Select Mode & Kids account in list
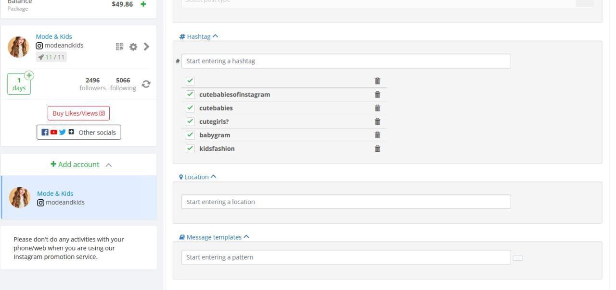 pyautogui.click(x=79, y=198)
